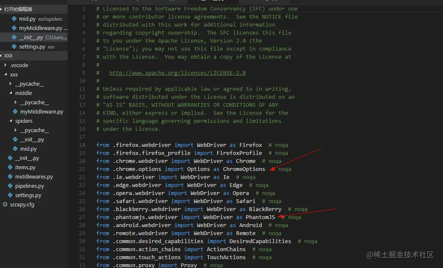Click on BlackBerry in line 26
The height and width of the screenshot is (268, 443).
(x=265, y=209)
